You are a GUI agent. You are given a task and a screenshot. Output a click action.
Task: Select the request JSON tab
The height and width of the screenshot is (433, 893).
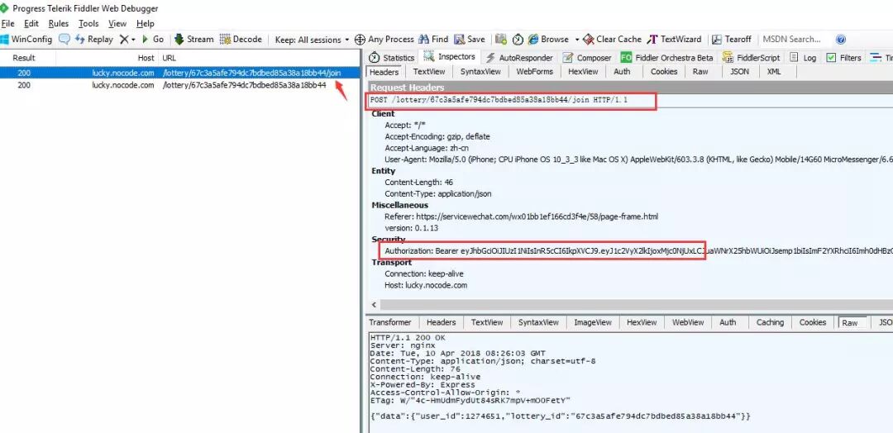click(x=740, y=72)
